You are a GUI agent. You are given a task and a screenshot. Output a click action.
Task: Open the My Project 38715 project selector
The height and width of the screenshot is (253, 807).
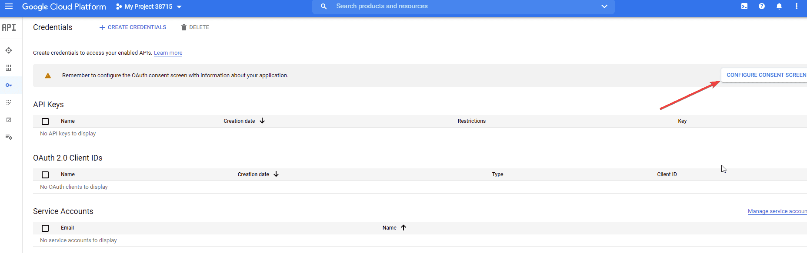(149, 7)
